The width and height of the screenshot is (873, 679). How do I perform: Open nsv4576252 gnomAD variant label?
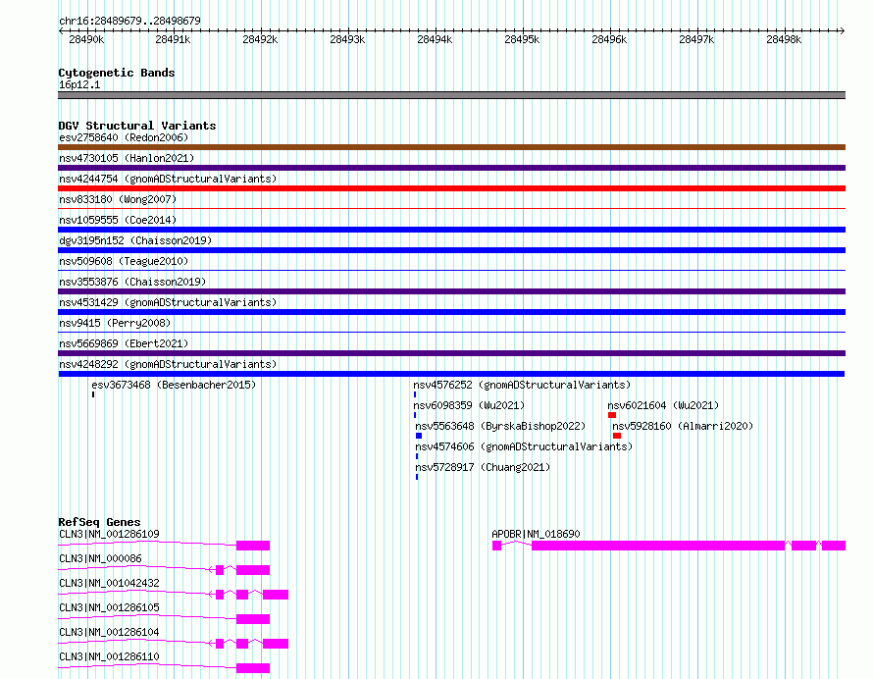click(522, 385)
